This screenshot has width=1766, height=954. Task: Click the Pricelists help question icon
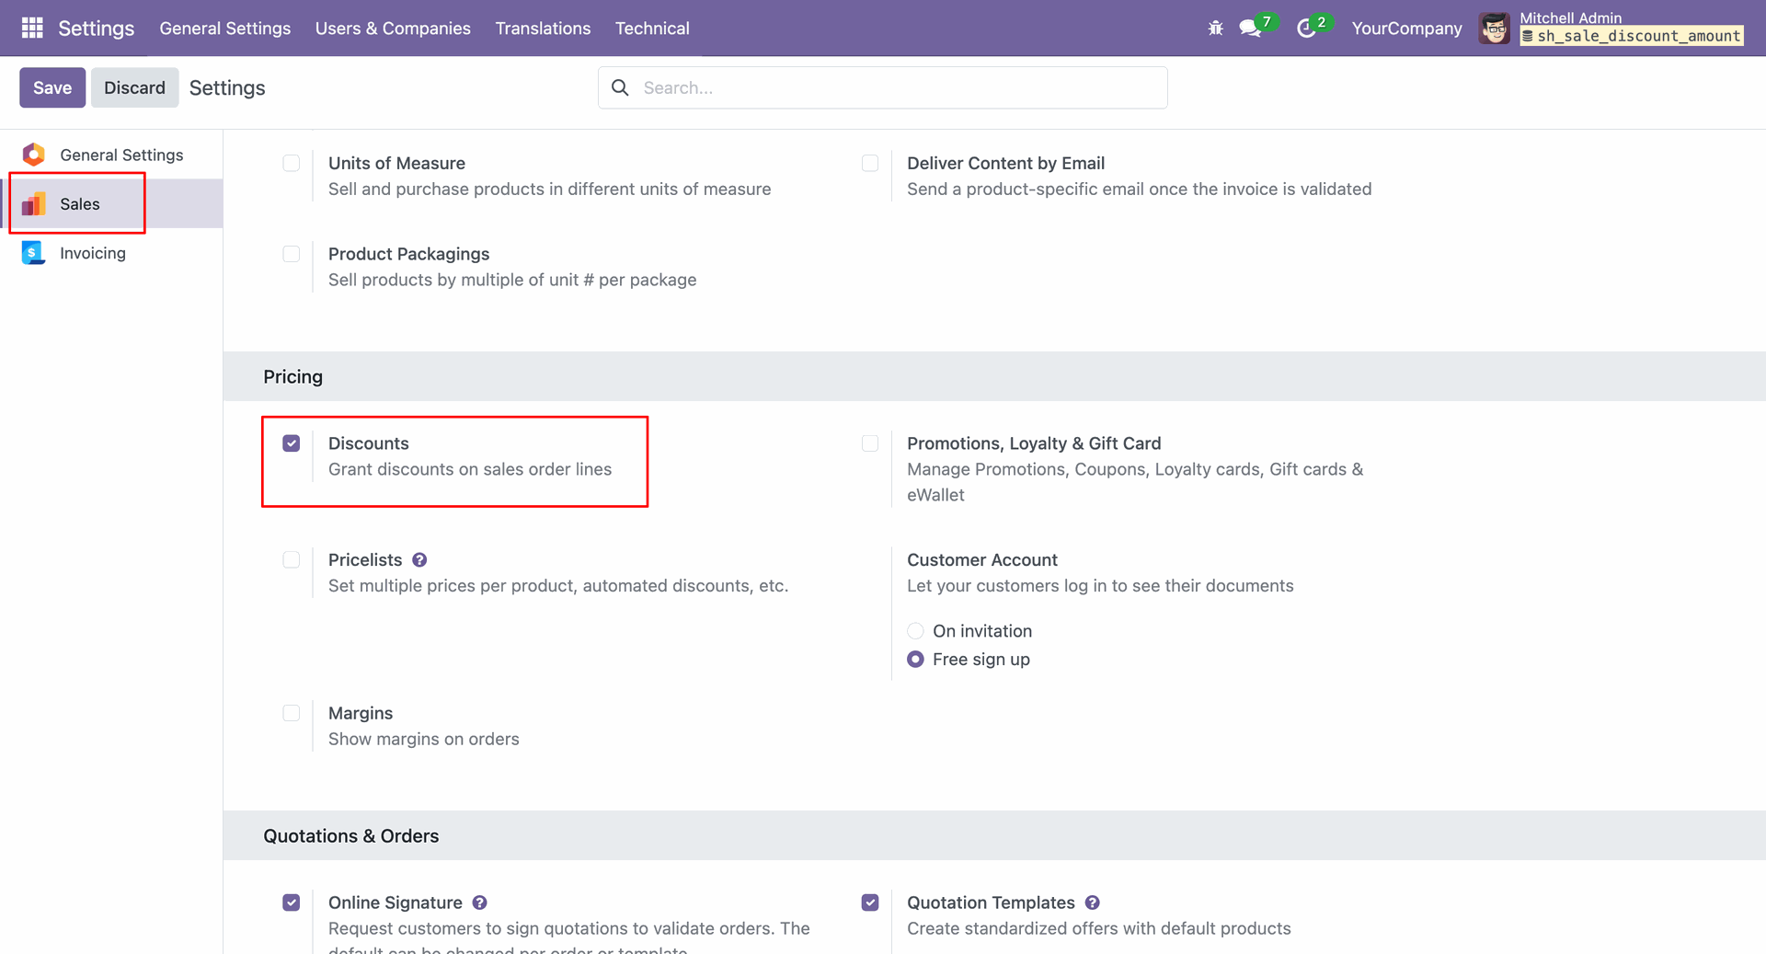pos(419,560)
